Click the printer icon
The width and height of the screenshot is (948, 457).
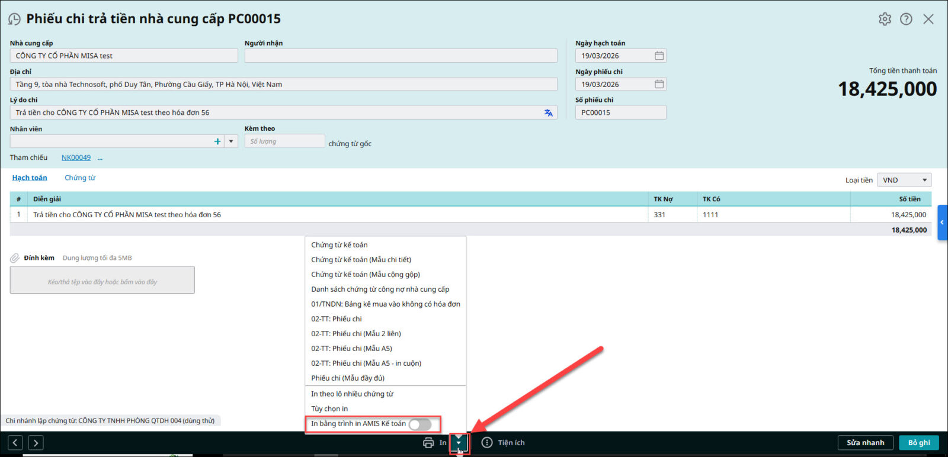coord(428,443)
